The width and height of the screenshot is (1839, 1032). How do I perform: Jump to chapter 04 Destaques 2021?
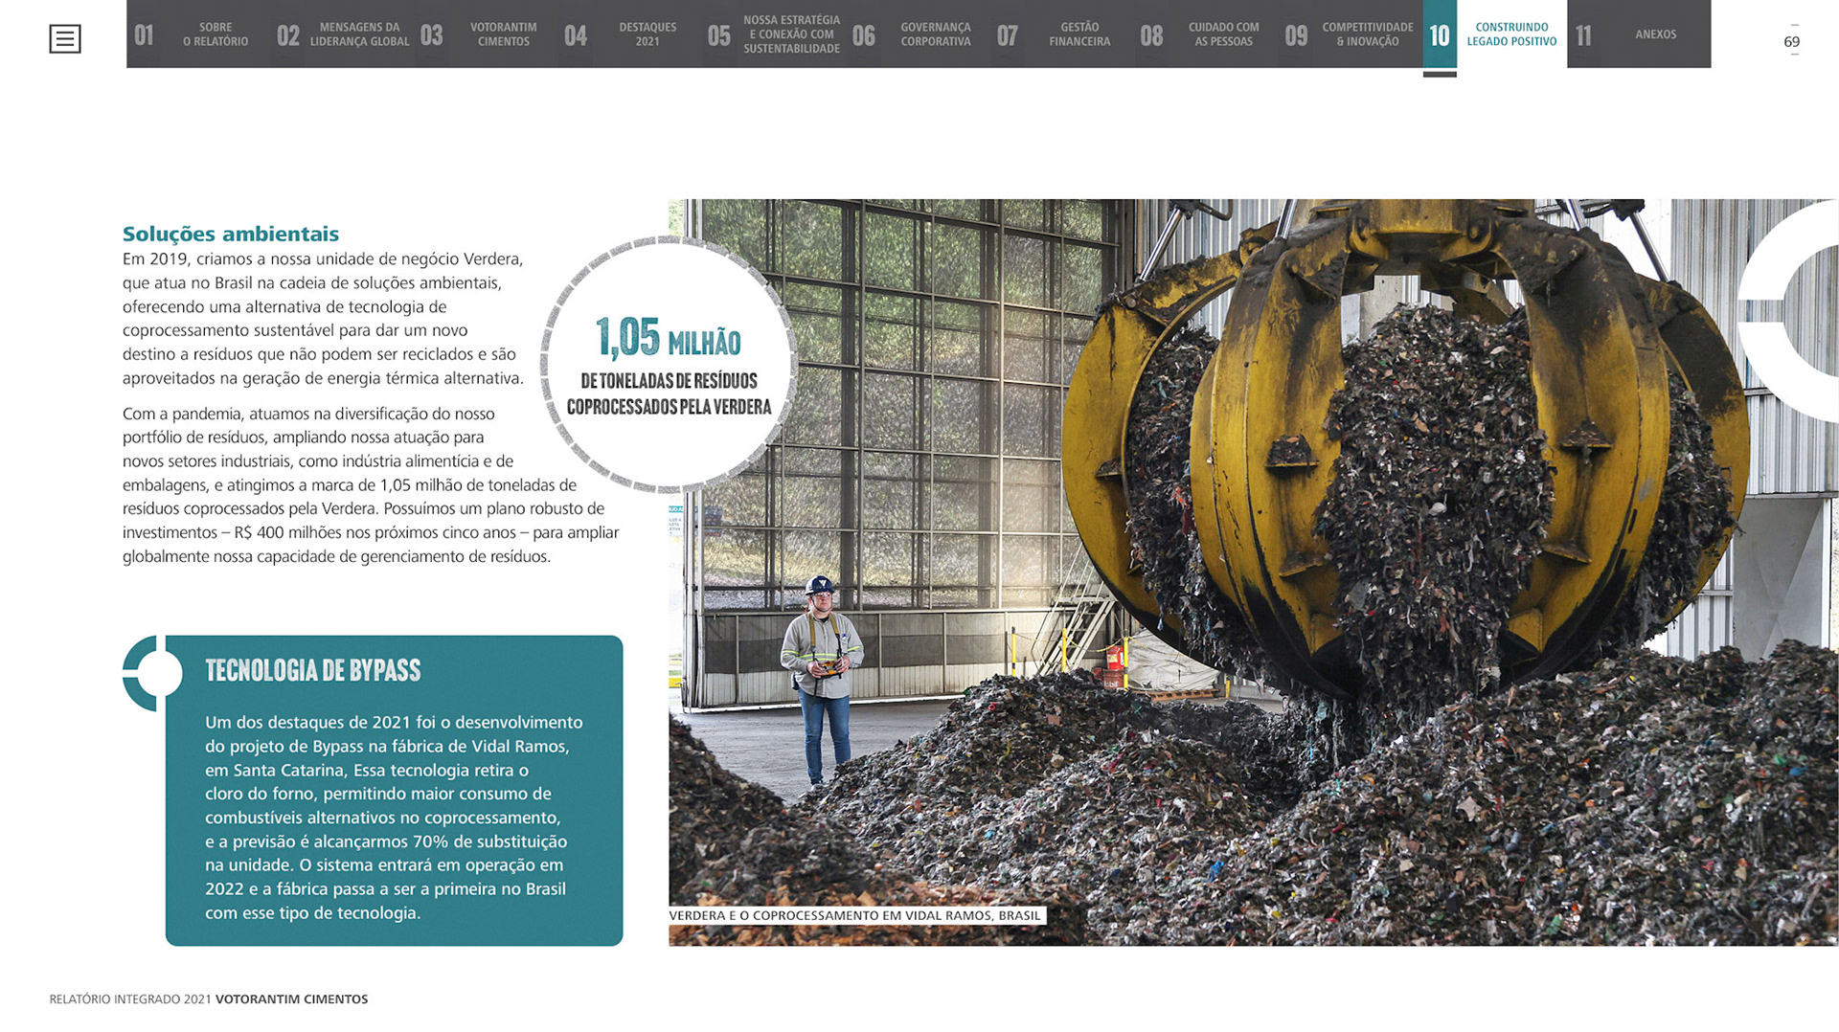(x=630, y=34)
